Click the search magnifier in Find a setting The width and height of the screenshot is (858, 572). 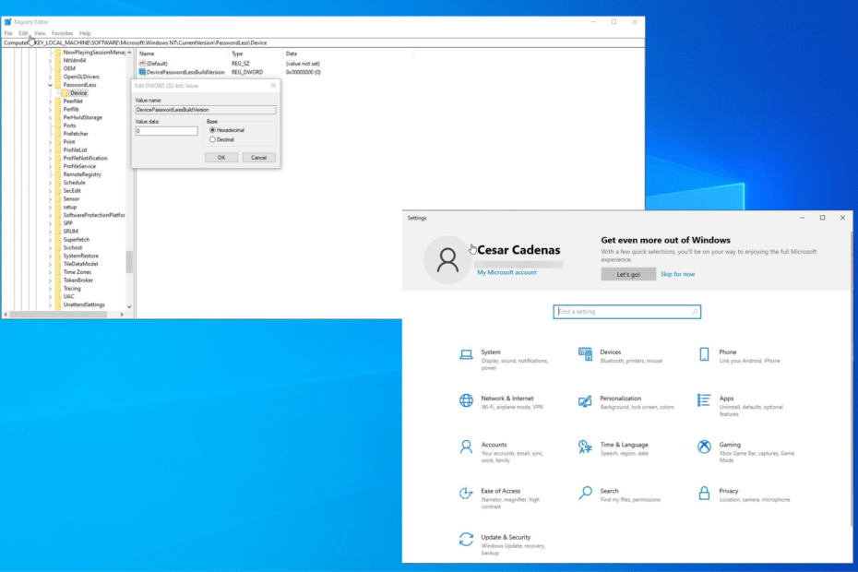click(695, 312)
